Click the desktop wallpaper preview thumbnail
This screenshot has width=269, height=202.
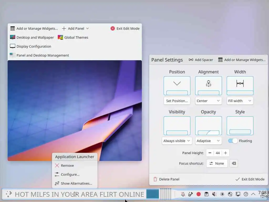(x=75, y=110)
